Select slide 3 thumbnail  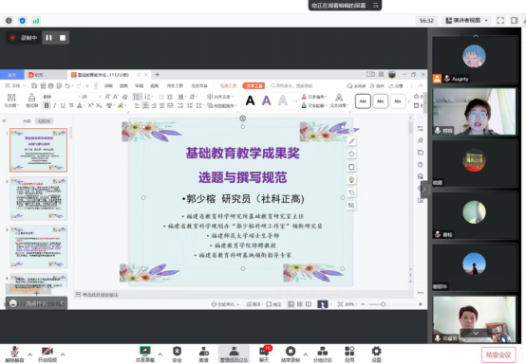click(39, 246)
